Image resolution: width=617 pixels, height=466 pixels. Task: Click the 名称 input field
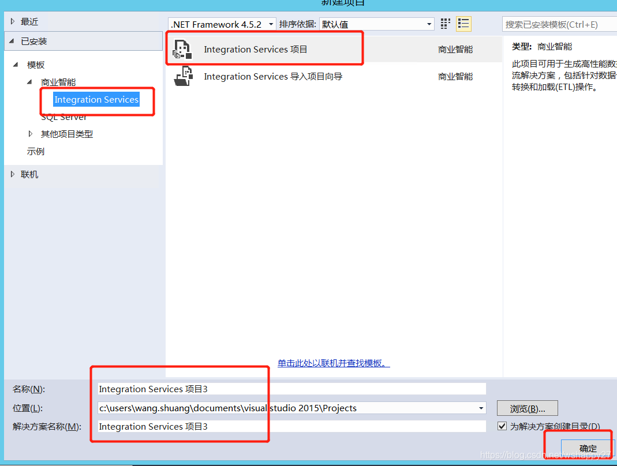coord(292,389)
